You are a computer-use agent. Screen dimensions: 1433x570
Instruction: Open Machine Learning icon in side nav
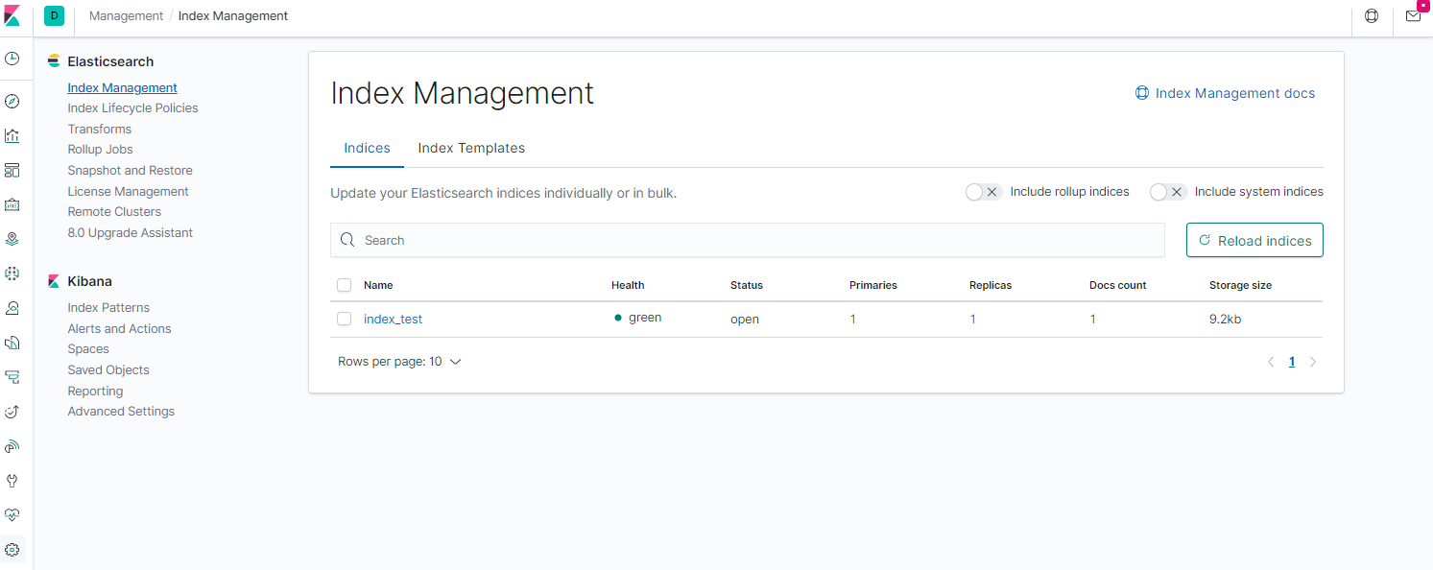(x=12, y=273)
